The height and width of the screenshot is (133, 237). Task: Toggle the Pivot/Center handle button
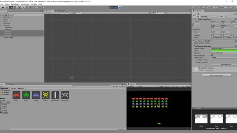tap(32, 7)
